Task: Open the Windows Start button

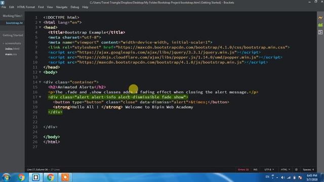Action: 6,177
